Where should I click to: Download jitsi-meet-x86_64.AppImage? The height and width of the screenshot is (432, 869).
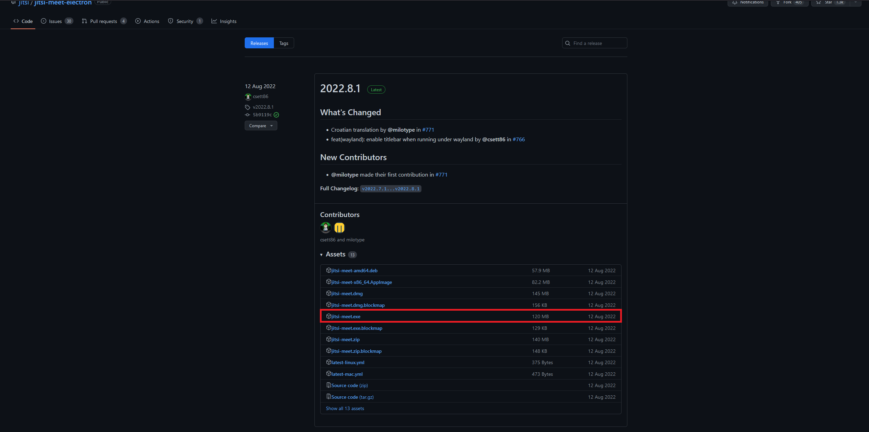coord(361,282)
